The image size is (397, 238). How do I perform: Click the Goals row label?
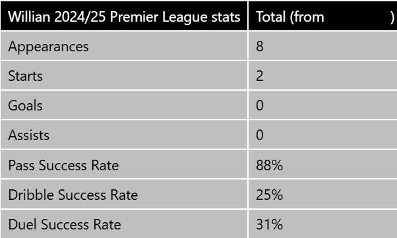pos(25,105)
